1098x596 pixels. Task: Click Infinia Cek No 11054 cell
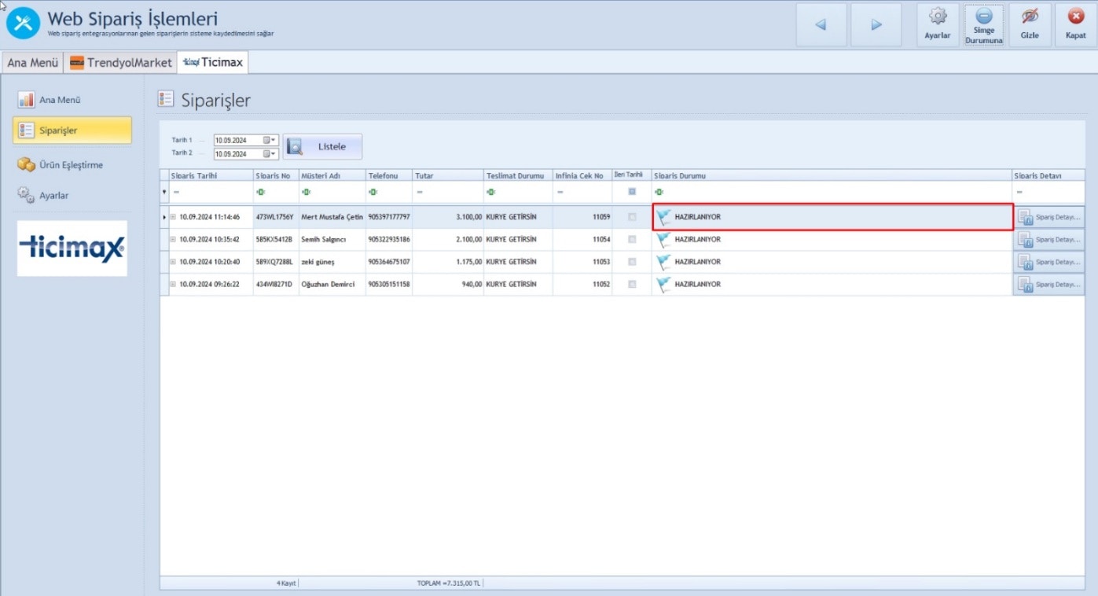tap(582, 239)
